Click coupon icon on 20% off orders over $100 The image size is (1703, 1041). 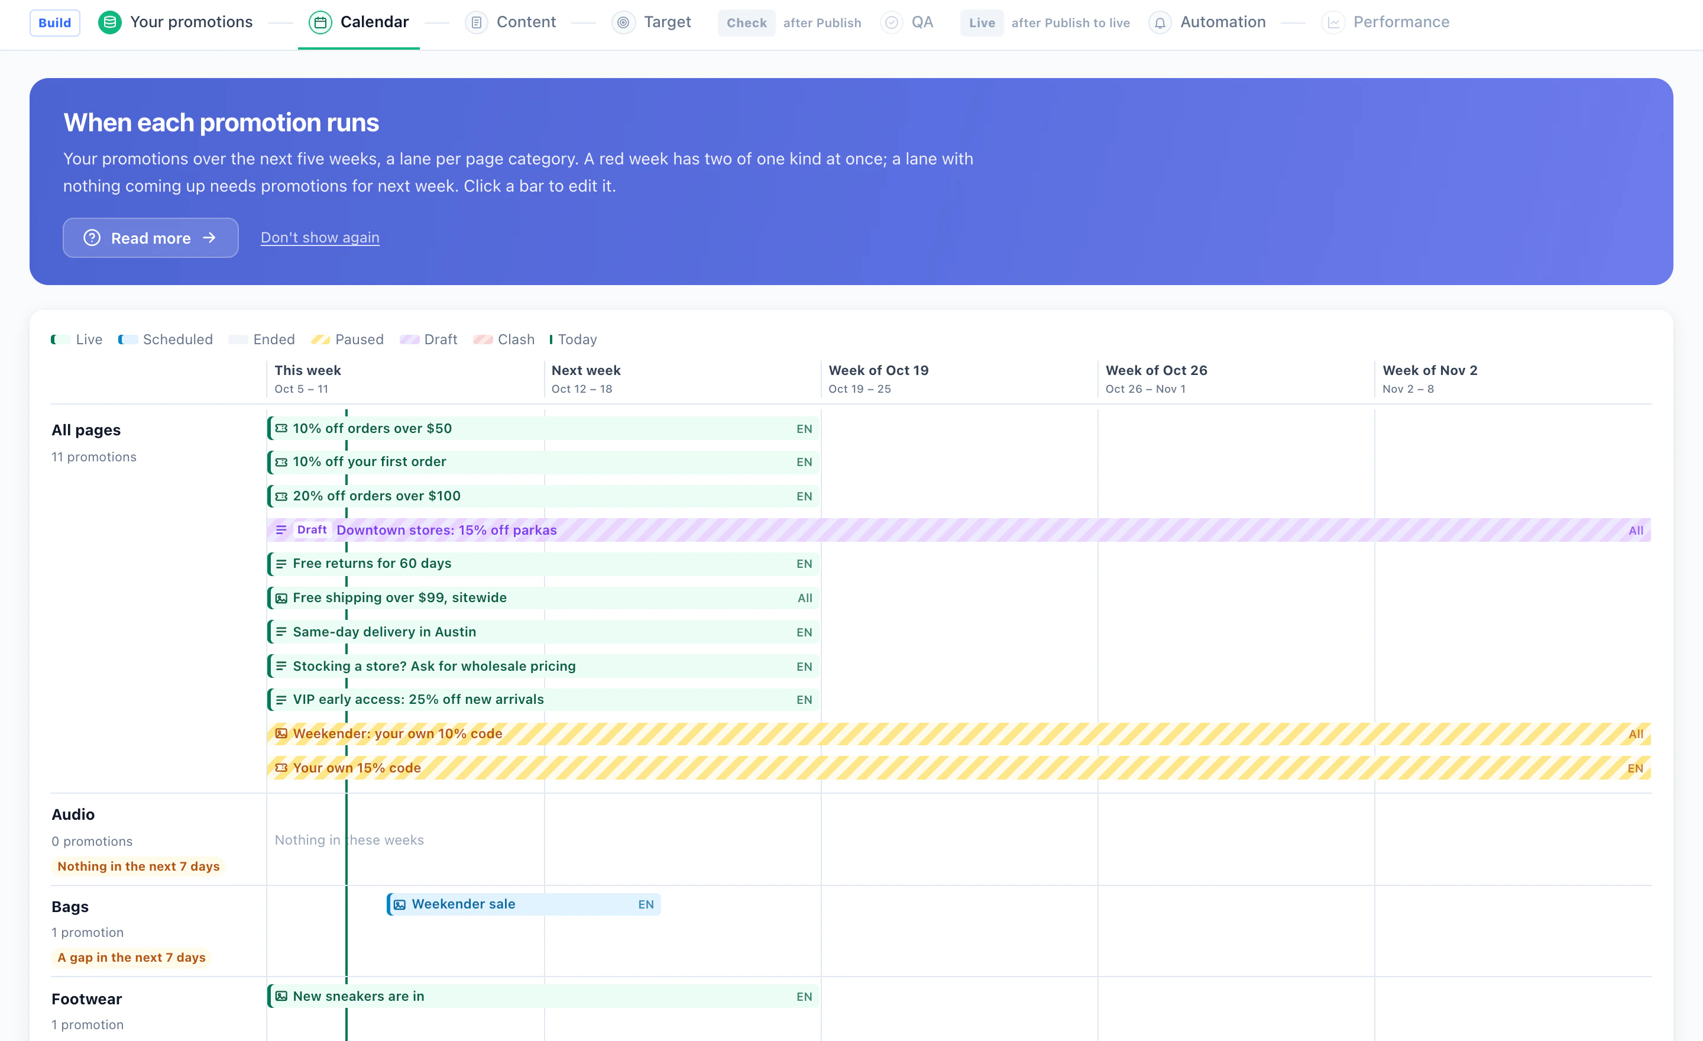tap(281, 496)
